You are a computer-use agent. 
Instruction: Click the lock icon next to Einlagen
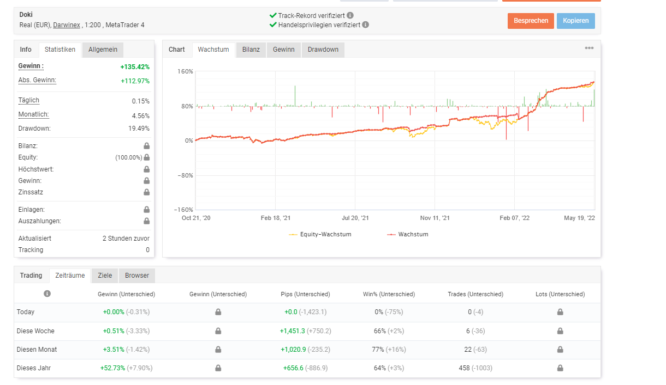pyautogui.click(x=146, y=210)
